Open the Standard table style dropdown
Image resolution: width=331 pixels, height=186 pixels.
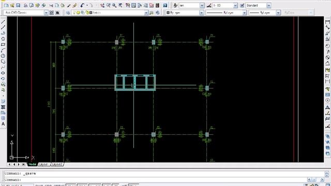click(x=268, y=6)
